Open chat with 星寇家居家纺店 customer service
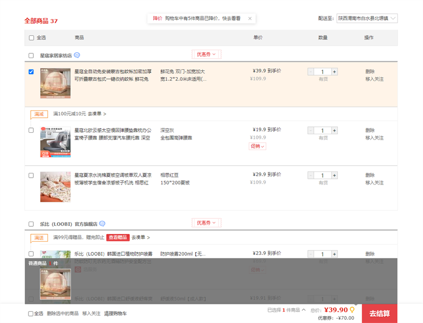423x323 pixels. pyautogui.click(x=77, y=55)
